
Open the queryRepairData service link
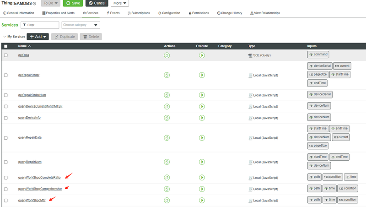coord(30,137)
